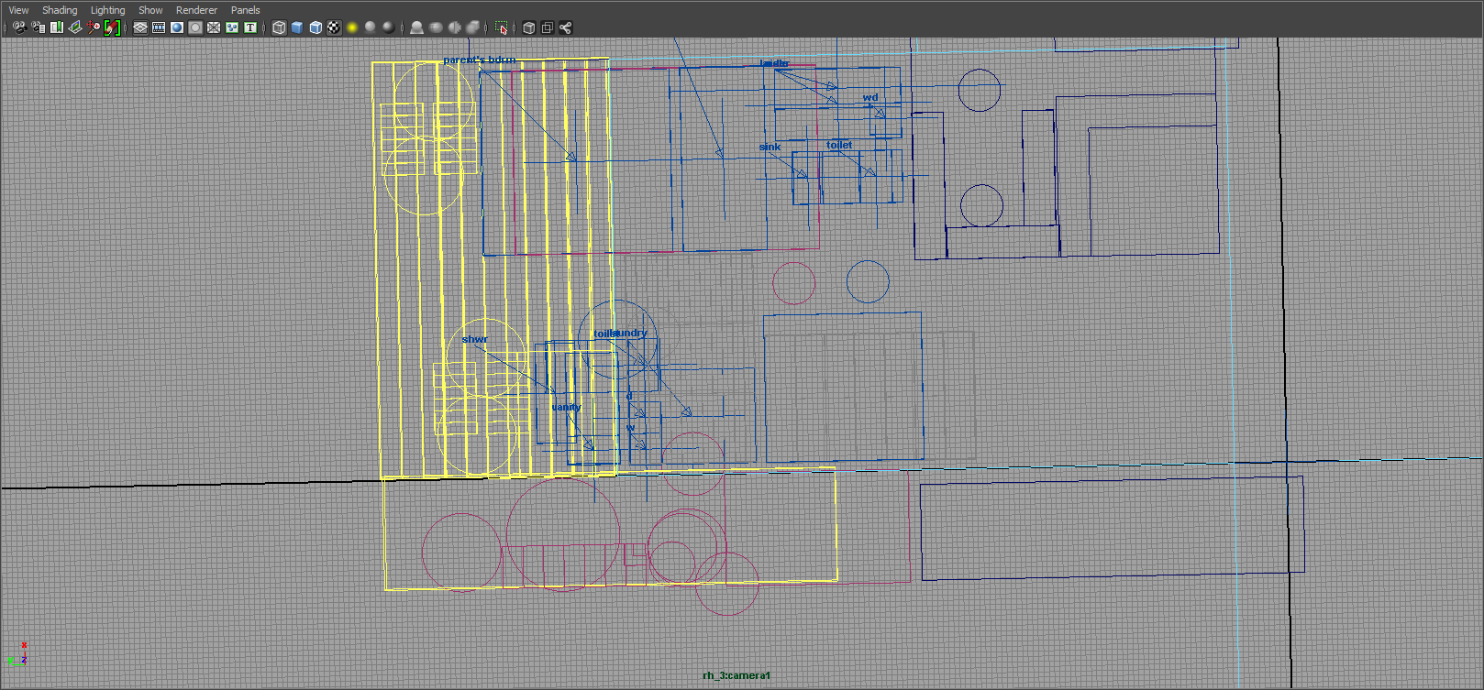Click the X-Ray Active Components icon
1484x690 pixels.
[x=548, y=27]
